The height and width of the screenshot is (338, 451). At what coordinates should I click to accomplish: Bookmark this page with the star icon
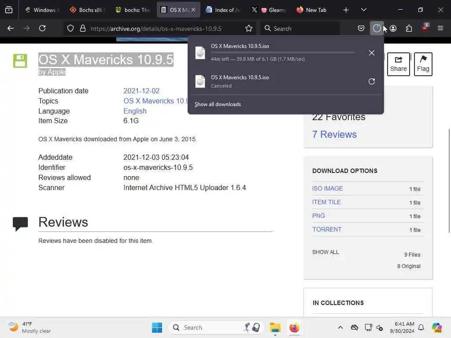coord(249,29)
